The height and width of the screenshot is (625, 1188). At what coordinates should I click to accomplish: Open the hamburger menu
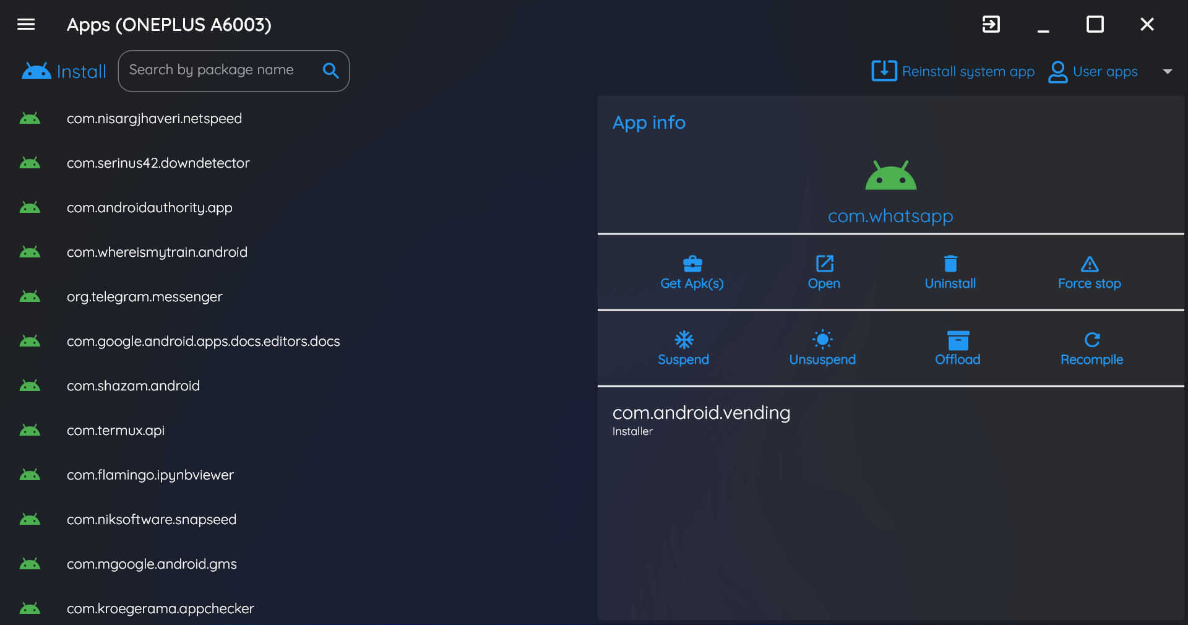click(x=26, y=25)
